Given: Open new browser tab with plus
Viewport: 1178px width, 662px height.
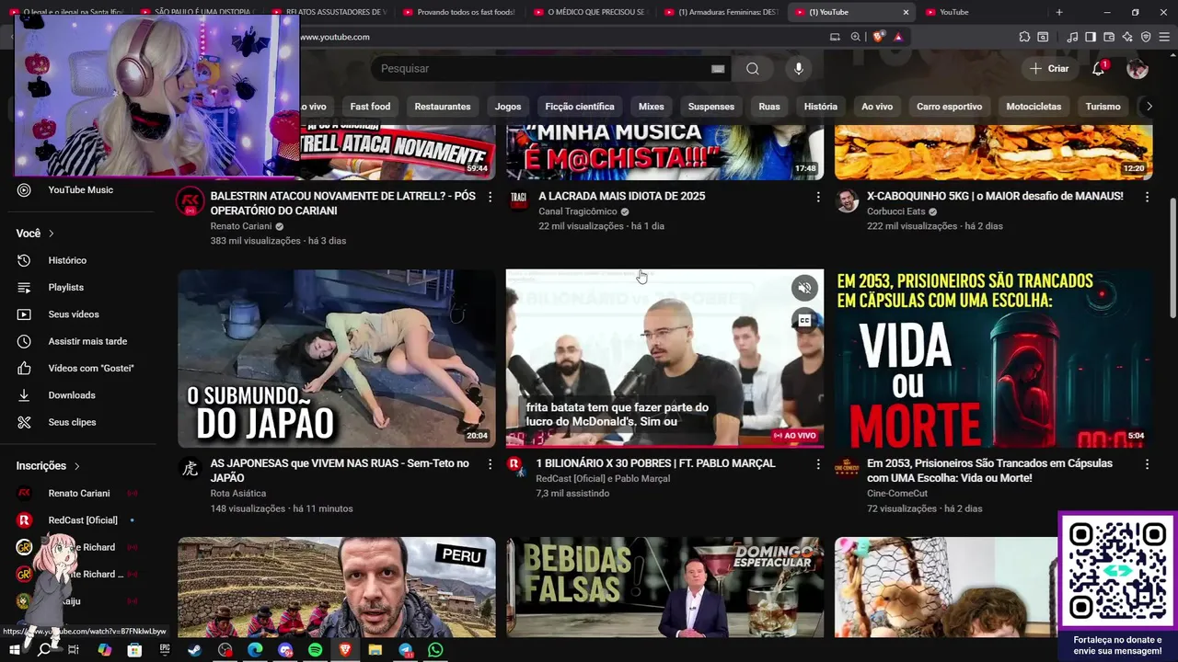Looking at the screenshot, I should pyautogui.click(x=1059, y=12).
